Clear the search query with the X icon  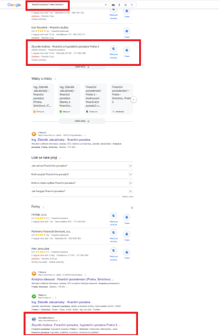106,4
